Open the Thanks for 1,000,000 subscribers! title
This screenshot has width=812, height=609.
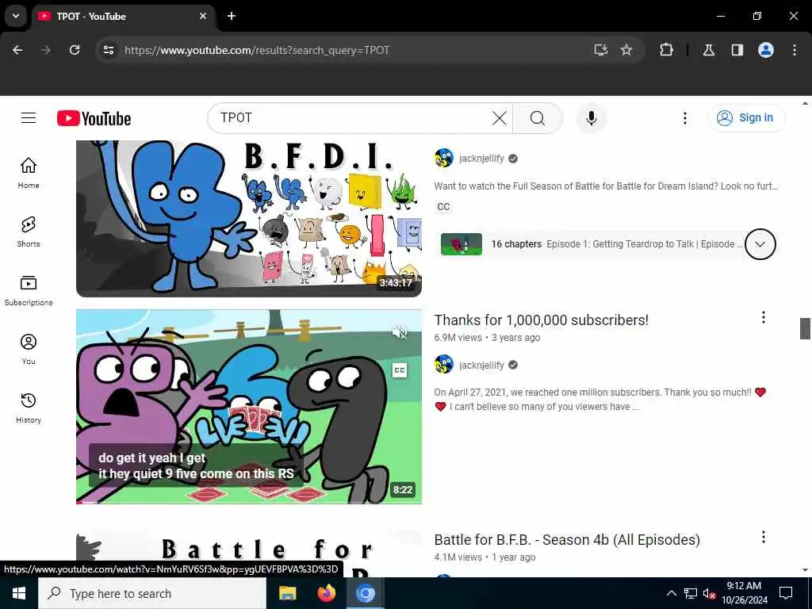tap(541, 320)
